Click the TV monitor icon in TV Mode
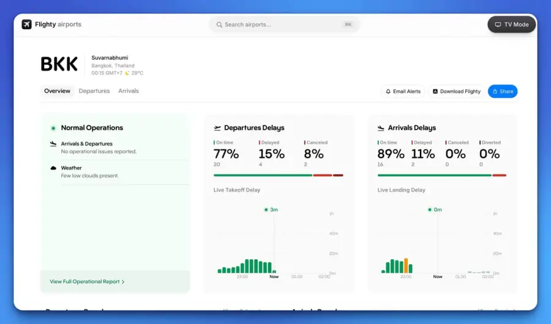Viewport: 551px width, 324px height. click(x=498, y=24)
